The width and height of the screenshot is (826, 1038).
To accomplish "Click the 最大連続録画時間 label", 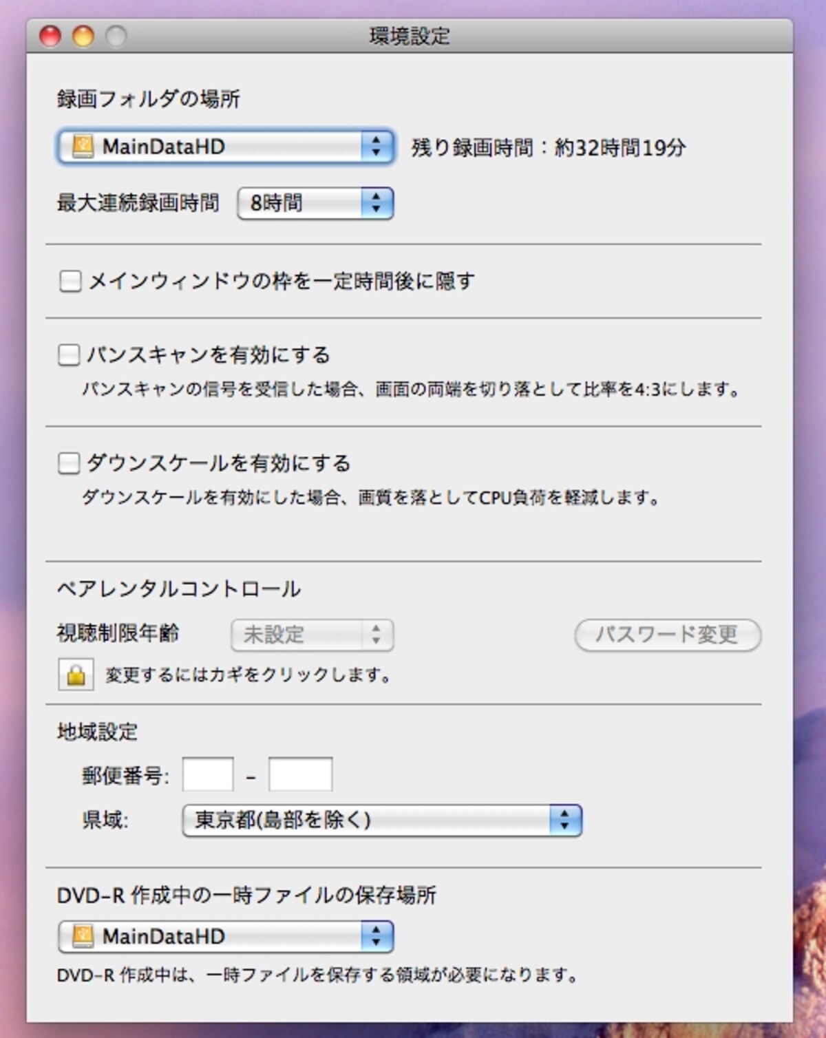I will [x=138, y=203].
